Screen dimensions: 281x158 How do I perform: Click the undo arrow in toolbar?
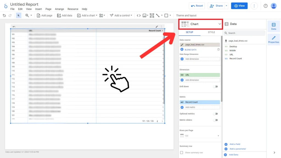(4, 16)
